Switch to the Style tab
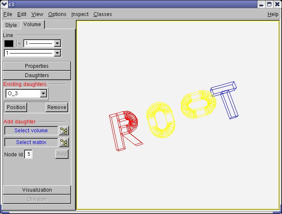Image resolution: width=282 pixels, height=214 pixels. (11, 25)
